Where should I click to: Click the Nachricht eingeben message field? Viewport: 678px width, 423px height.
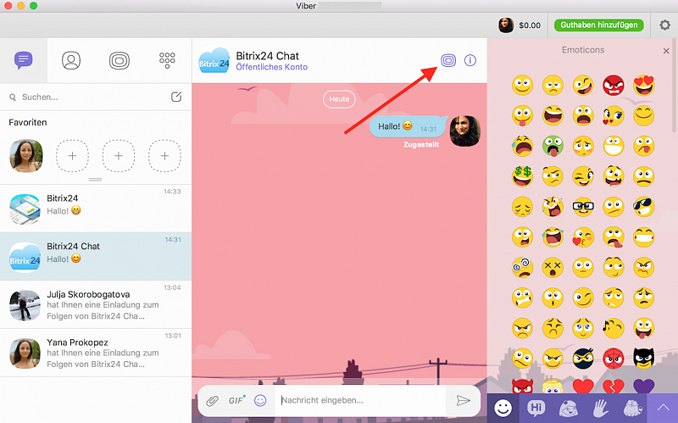(x=363, y=400)
